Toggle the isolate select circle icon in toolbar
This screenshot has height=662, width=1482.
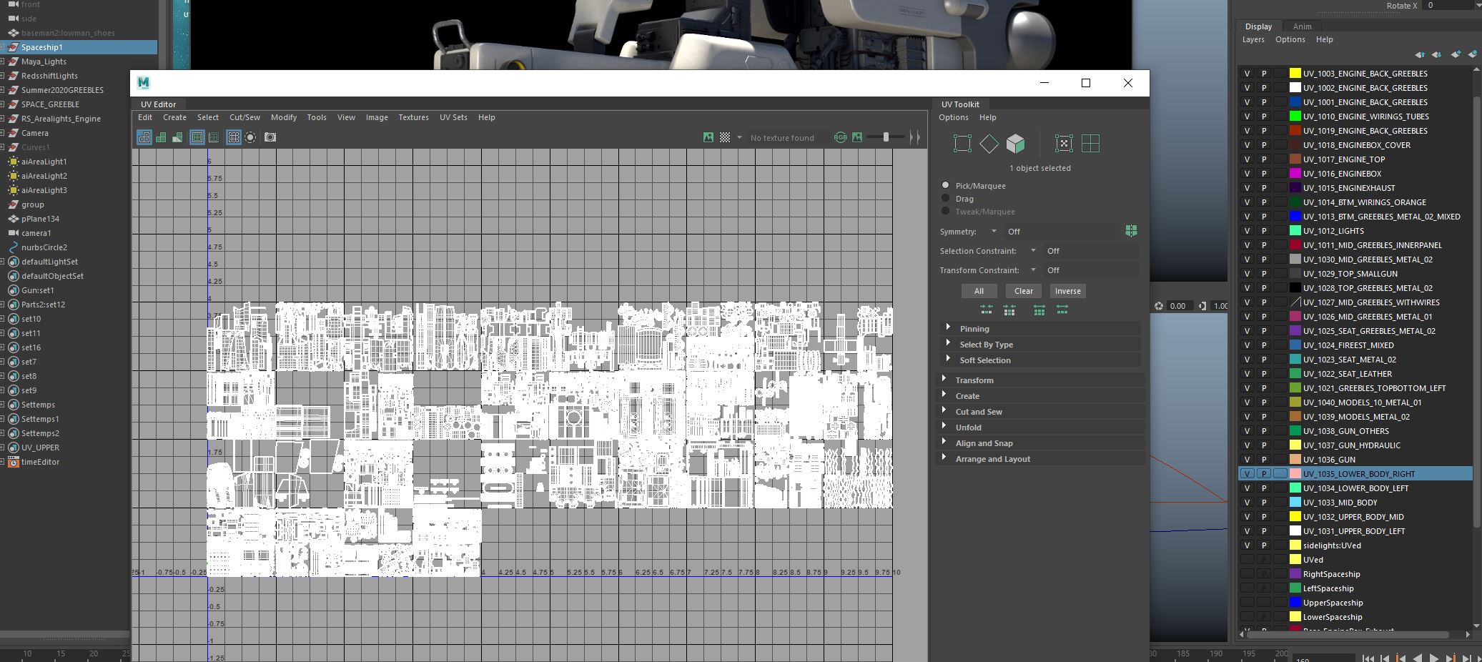pos(250,137)
